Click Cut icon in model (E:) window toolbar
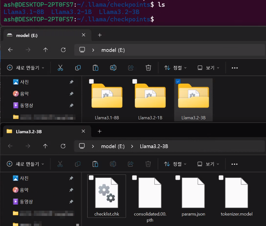 pyautogui.click(x=60, y=68)
